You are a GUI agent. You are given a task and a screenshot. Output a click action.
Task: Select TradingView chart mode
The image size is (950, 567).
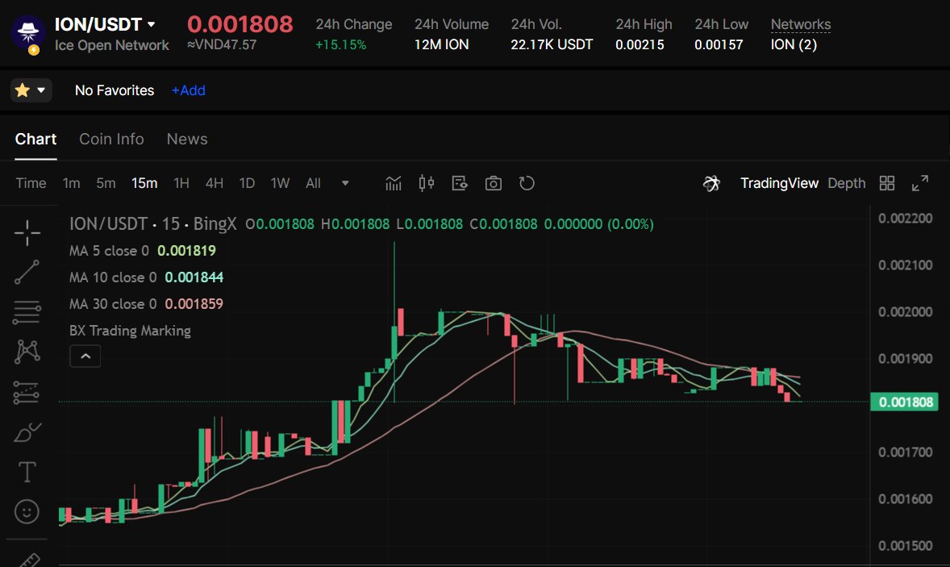(x=779, y=183)
